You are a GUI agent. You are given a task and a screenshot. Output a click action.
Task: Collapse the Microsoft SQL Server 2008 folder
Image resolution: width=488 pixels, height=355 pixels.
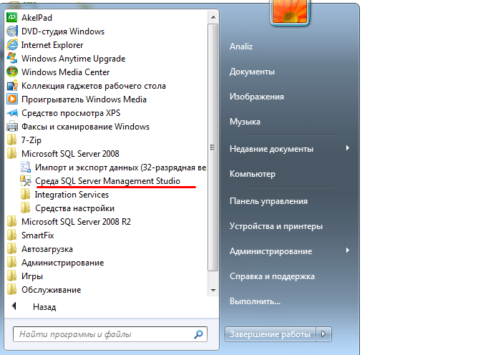coord(70,153)
